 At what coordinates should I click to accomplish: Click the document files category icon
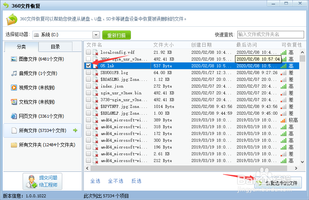point(14,102)
